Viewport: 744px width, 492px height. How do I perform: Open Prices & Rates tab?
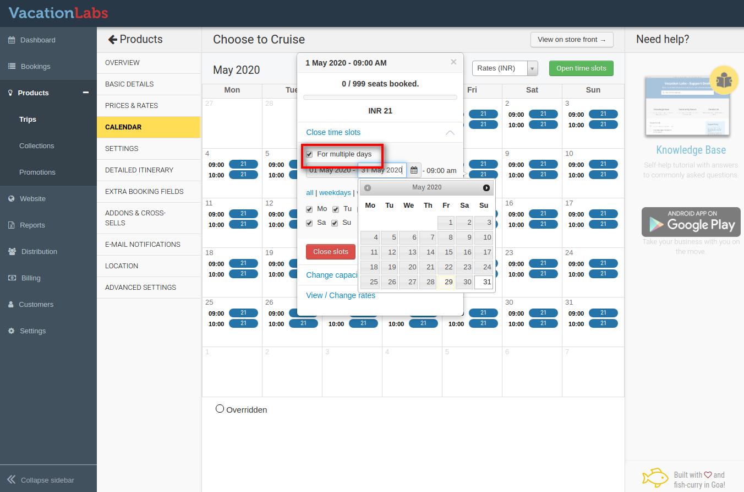coord(132,105)
